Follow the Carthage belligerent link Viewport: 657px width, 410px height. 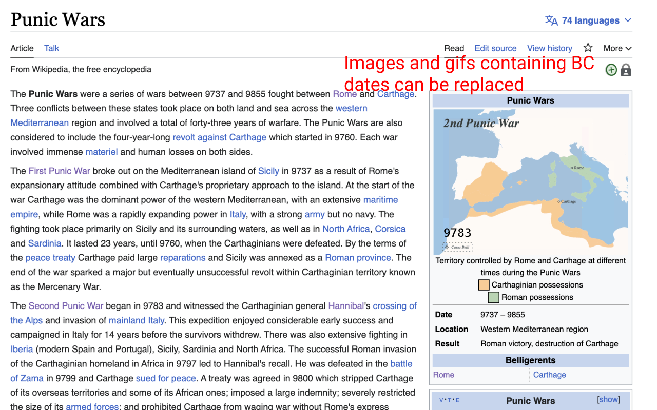point(549,375)
